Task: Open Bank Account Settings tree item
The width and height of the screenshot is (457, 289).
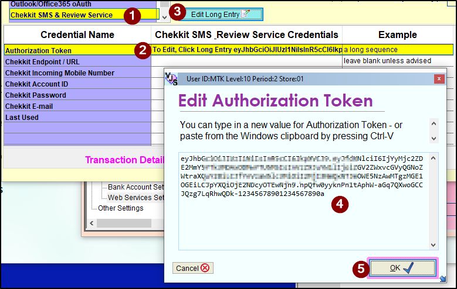Action: tap(136, 187)
